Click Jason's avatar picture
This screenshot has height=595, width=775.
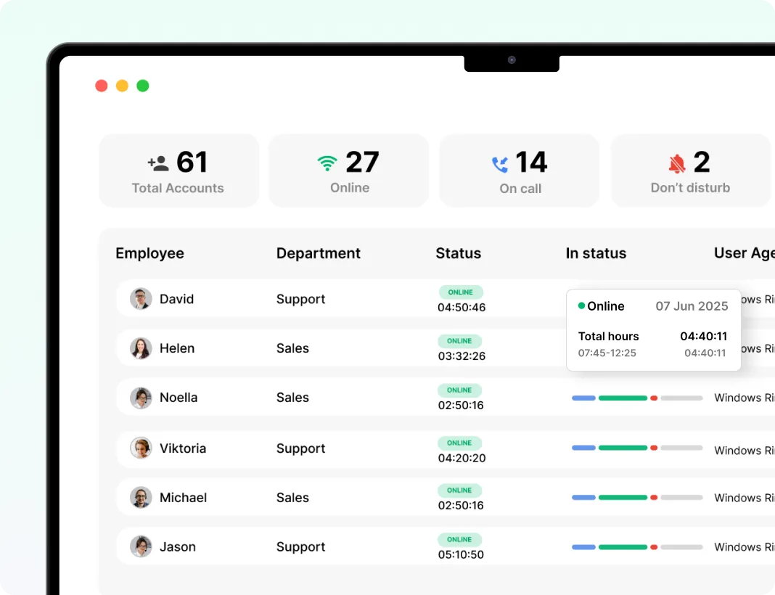pos(140,546)
